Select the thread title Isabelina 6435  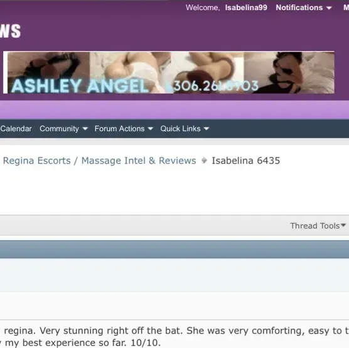[245, 161]
